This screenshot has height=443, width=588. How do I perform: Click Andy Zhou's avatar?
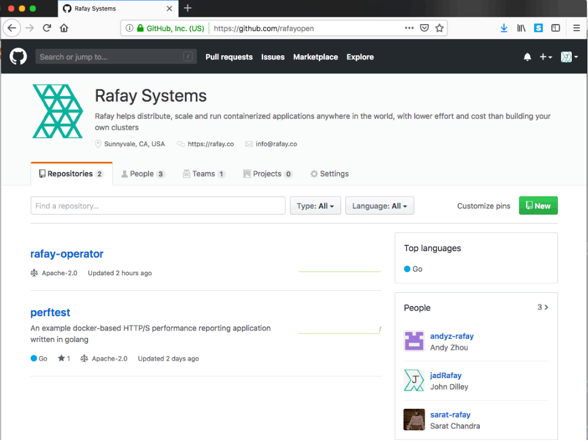coord(414,341)
